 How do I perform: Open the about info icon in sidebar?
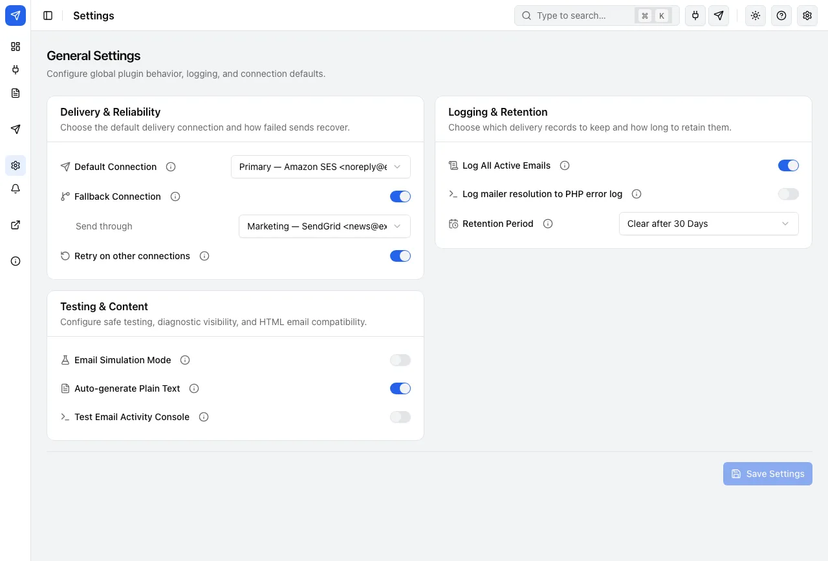pyautogui.click(x=16, y=261)
